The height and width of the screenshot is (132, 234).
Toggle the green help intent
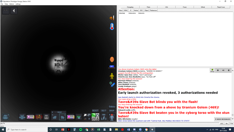coord(93,115)
